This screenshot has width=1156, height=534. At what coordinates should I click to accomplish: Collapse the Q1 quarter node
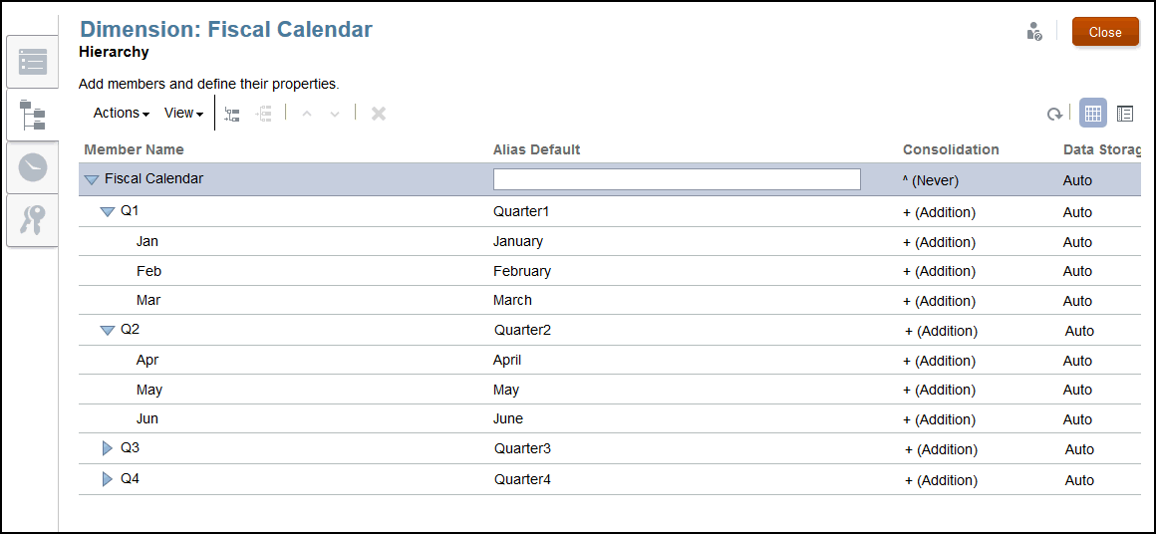tap(108, 212)
